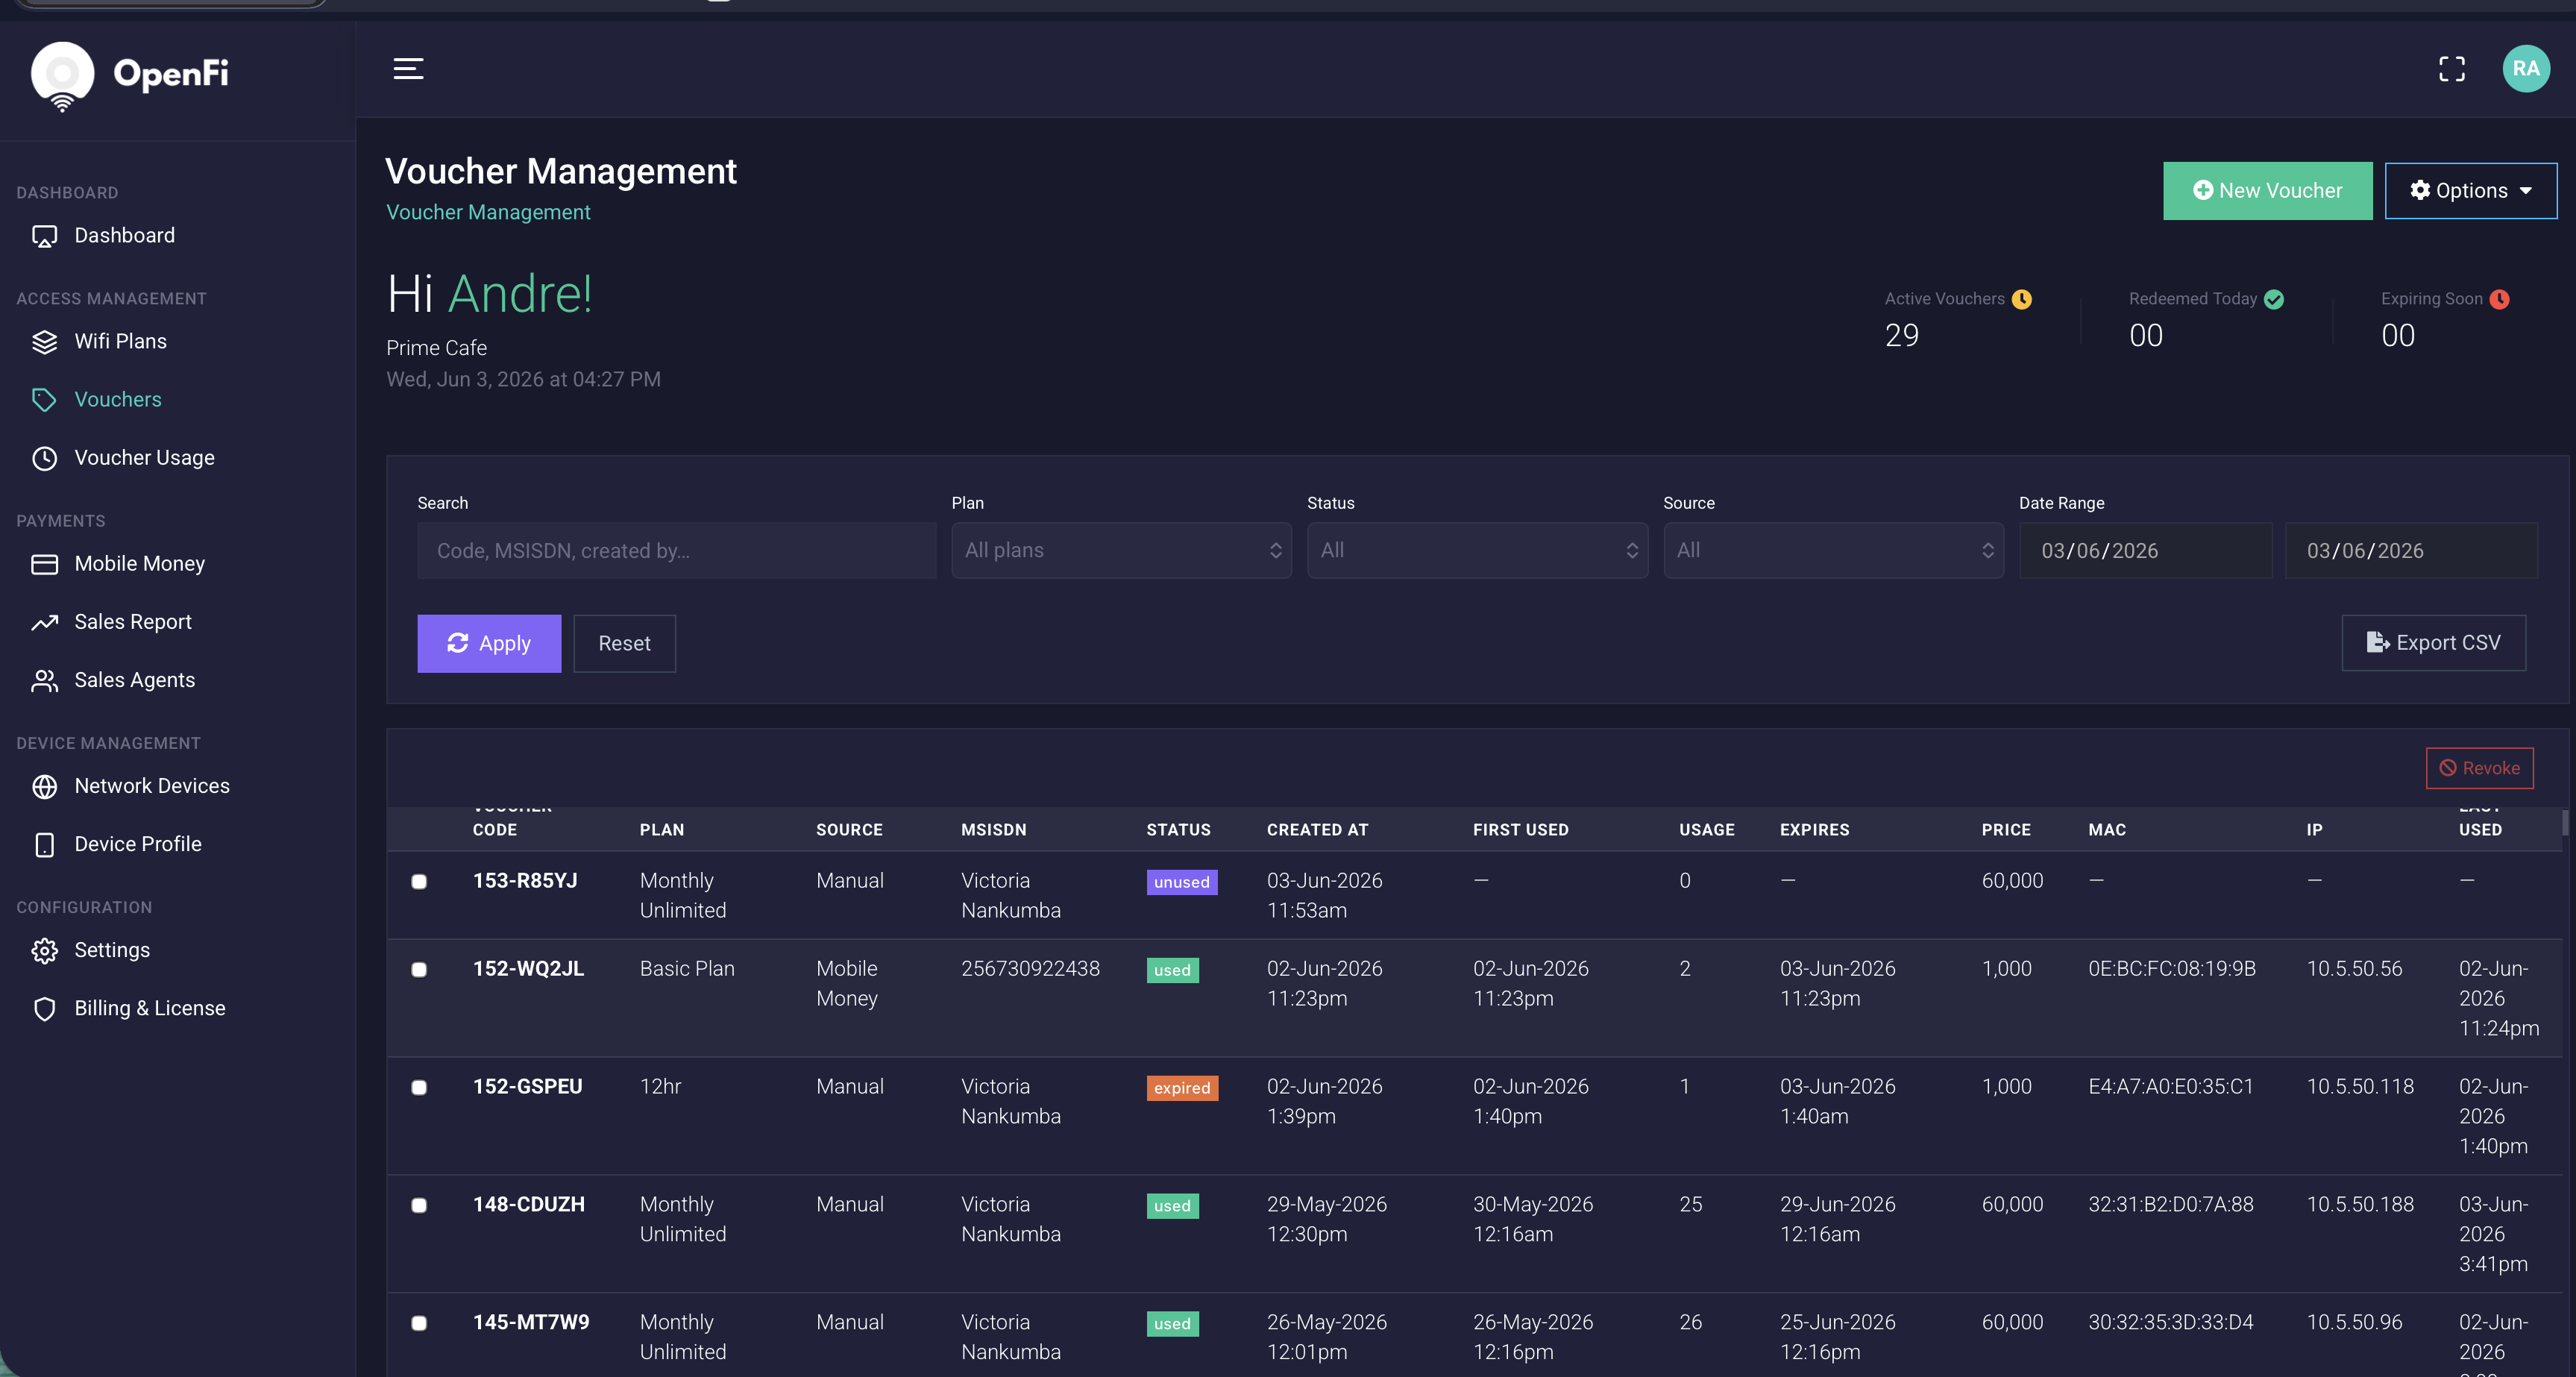Enter fullscreen mode via the expand icon
Screen dimensions: 2576x1377
[2451, 69]
